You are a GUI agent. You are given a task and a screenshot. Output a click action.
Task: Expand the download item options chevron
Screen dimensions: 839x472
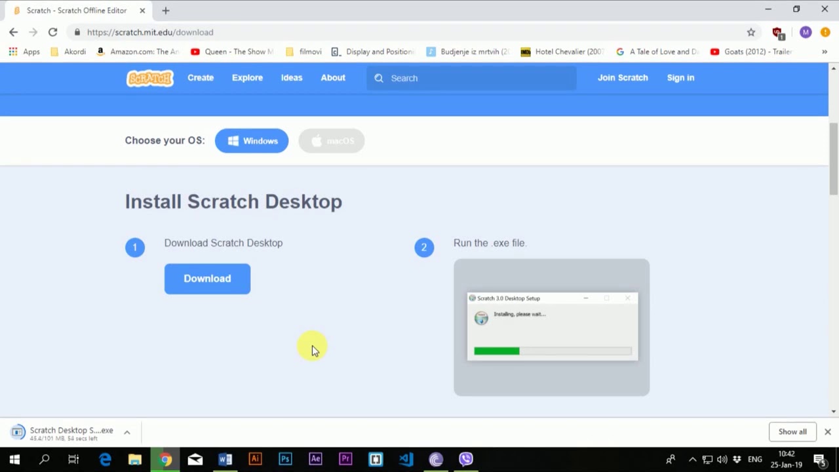click(x=127, y=432)
